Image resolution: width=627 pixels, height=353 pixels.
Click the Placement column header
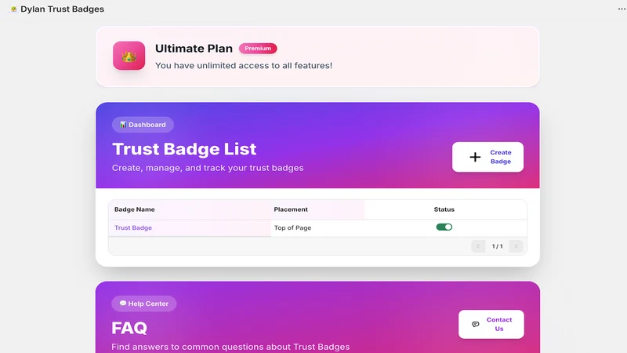click(291, 209)
